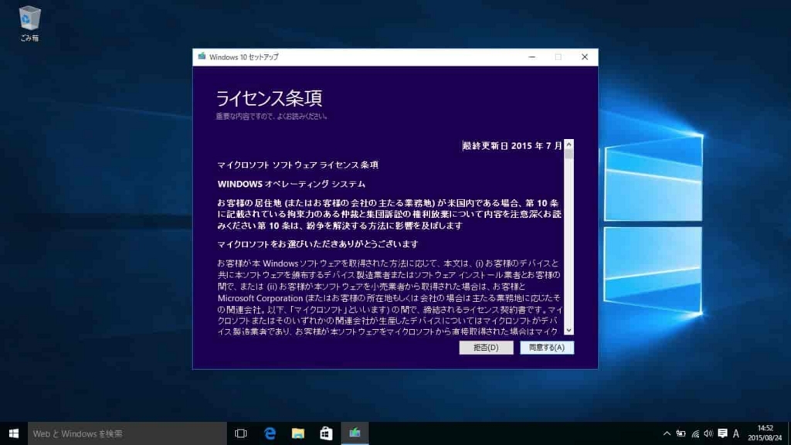Open the volume speaker tray icon
This screenshot has height=445, width=791.
pyautogui.click(x=708, y=433)
